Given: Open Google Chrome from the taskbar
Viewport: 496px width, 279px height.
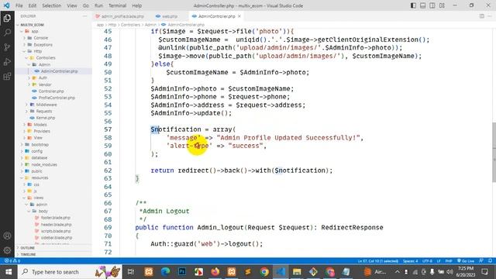Looking at the screenshot, I should pyautogui.click(x=264, y=272).
